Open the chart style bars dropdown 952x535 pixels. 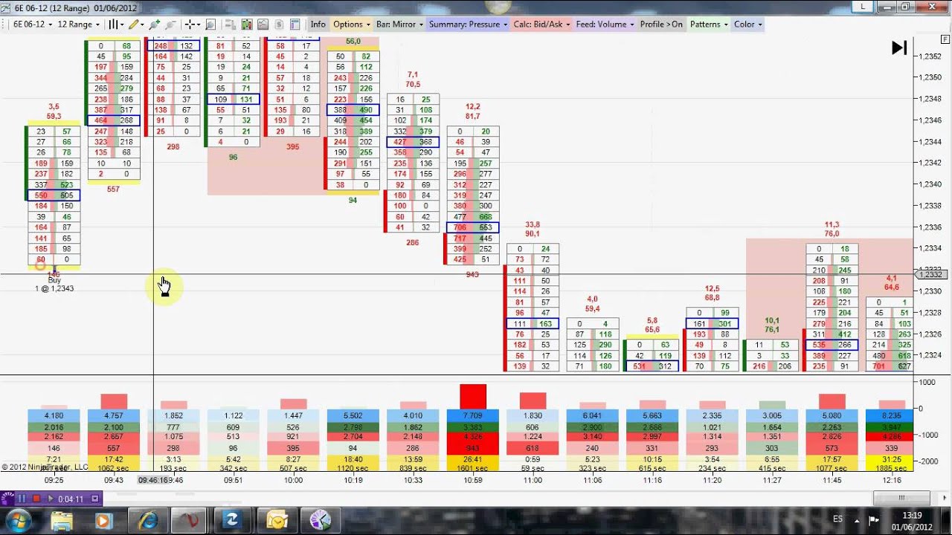[116, 25]
